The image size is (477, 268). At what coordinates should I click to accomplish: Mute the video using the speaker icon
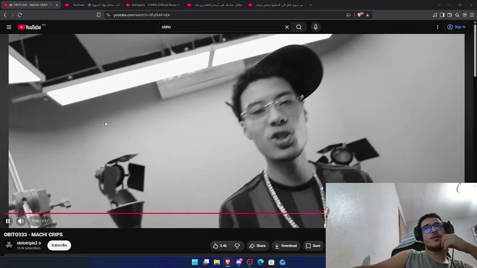pyautogui.click(x=21, y=221)
